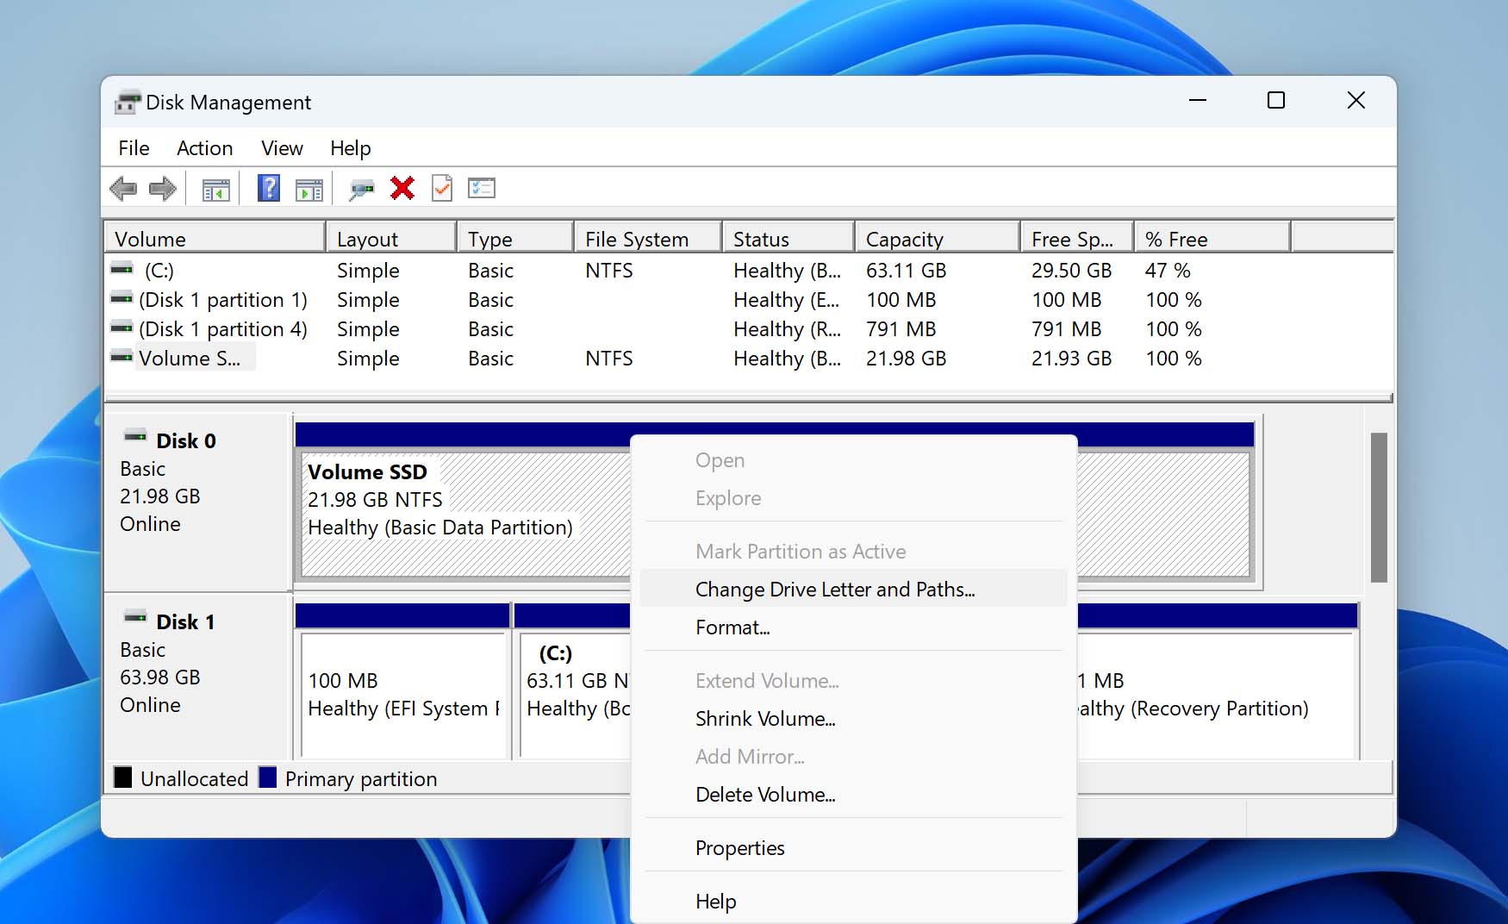Sort by the % Free column header

coord(1212,238)
